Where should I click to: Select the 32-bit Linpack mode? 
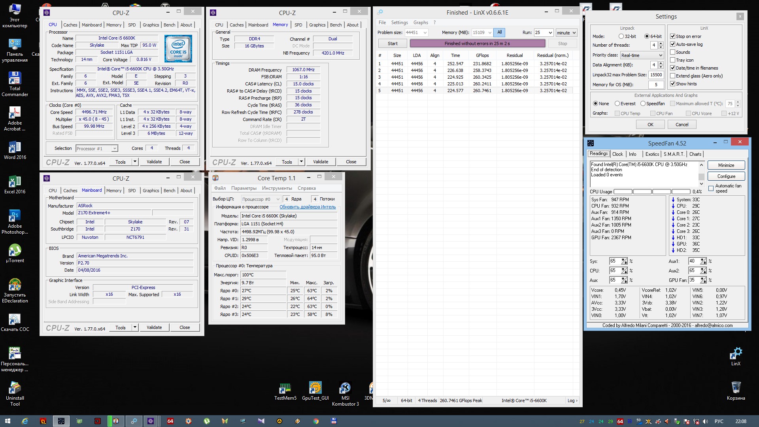click(621, 36)
